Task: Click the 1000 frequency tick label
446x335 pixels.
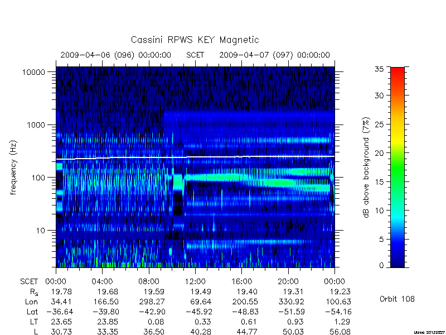Action: coord(36,125)
